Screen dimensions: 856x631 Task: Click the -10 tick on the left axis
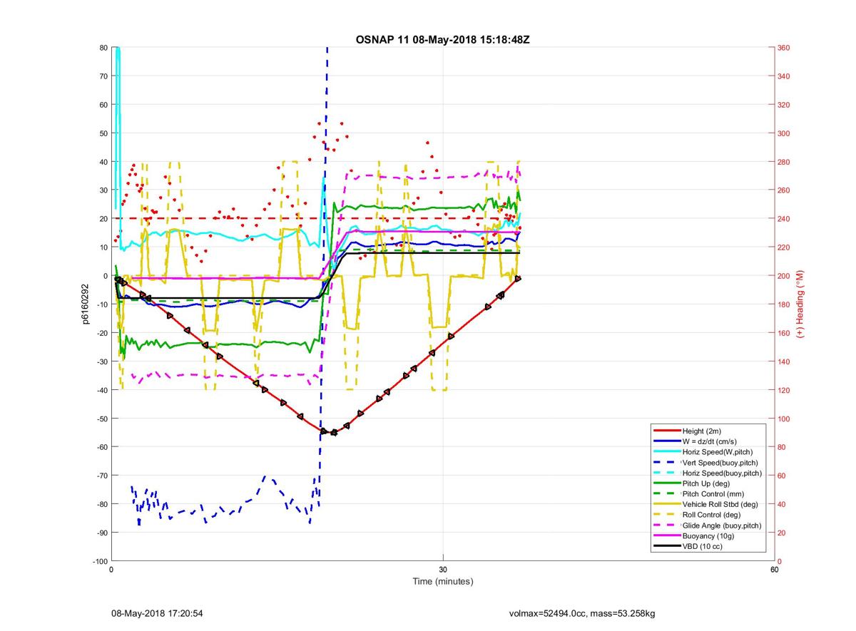point(102,304)
